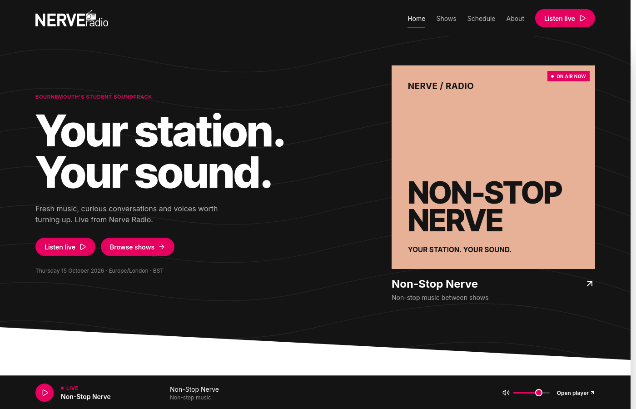Play the live stream in the bottom bar
The height and width of the screenshot is (409, 636).
[x=45, y=393]
